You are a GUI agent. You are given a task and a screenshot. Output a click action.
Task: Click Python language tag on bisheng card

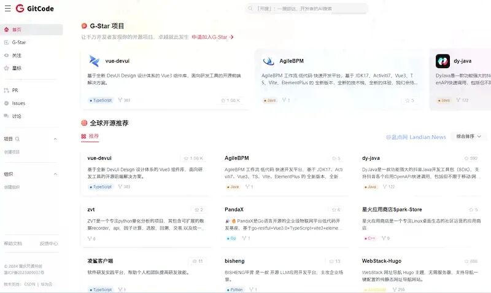point(235,289)
